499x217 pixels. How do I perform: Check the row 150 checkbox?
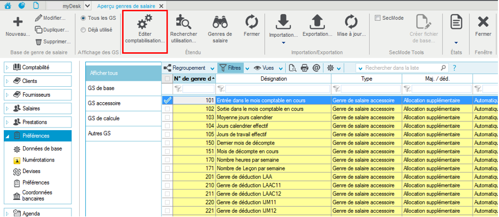[167, 143]
